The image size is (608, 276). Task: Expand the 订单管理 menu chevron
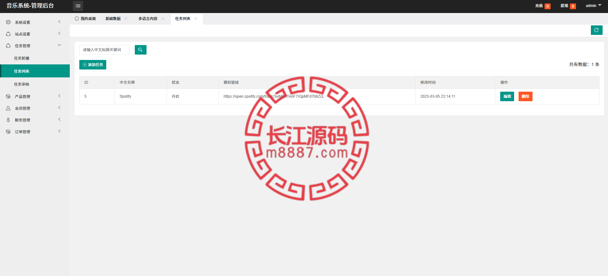coord(59,131)
